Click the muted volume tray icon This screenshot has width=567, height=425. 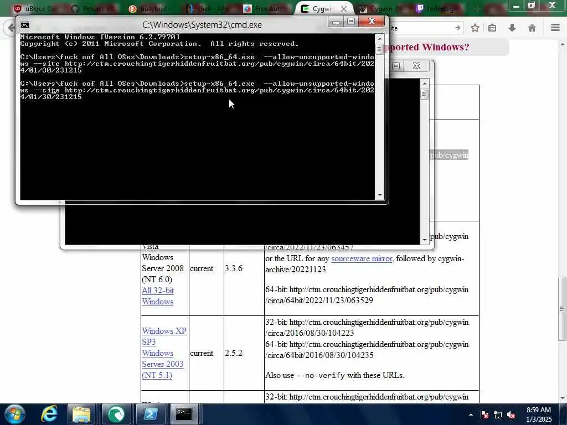tap(511, 414)
